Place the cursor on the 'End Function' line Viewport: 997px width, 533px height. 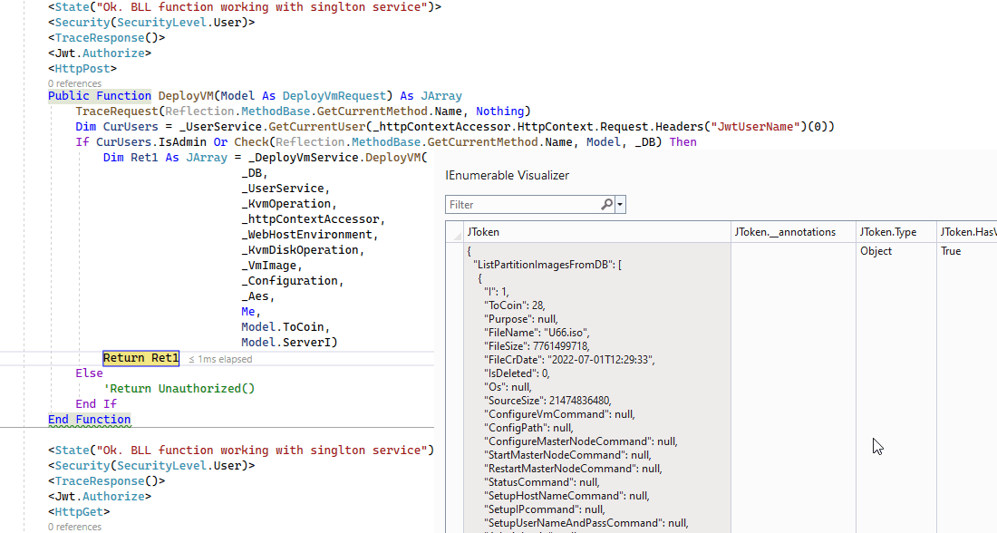tap(89, 419)
